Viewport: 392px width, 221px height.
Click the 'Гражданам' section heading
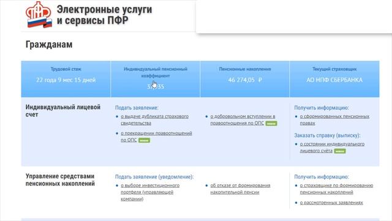[x=49, y=45]
